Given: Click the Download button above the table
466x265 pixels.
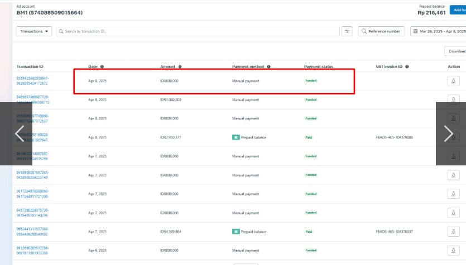Looking at the screenshot, I should coord(456,51).
